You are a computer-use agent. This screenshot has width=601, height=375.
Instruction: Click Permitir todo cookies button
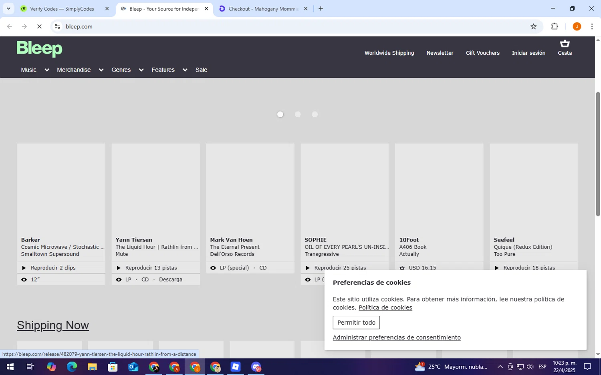click(356, 323)
